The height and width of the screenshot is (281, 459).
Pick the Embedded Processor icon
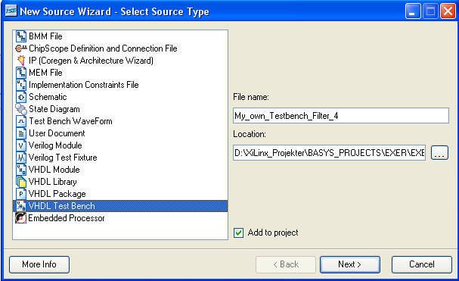20,218
